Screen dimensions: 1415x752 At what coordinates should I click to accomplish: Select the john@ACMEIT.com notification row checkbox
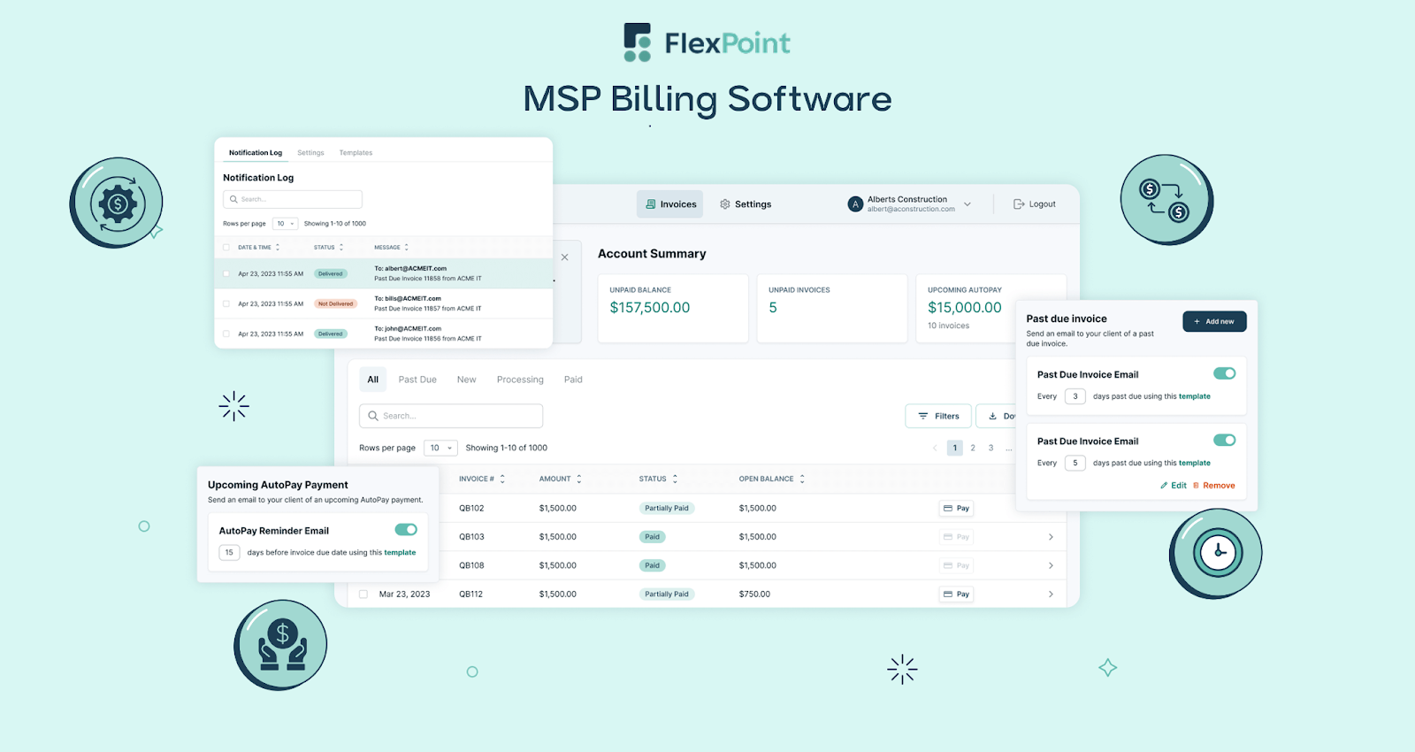(x=226, y=334)
